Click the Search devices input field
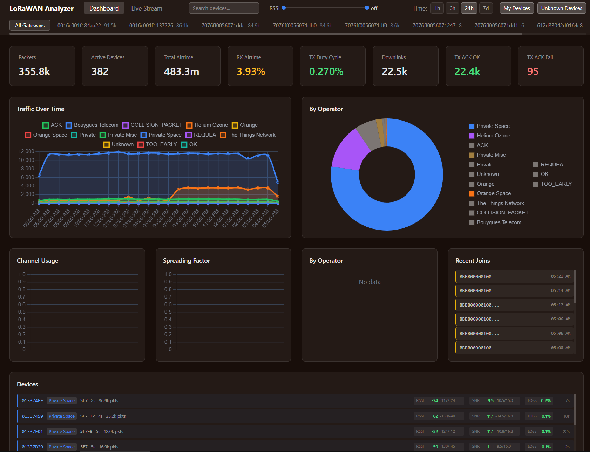The image size is (590, 452). 224,8
